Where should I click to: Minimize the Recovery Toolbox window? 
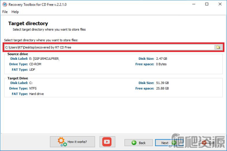tap(194, 4)
